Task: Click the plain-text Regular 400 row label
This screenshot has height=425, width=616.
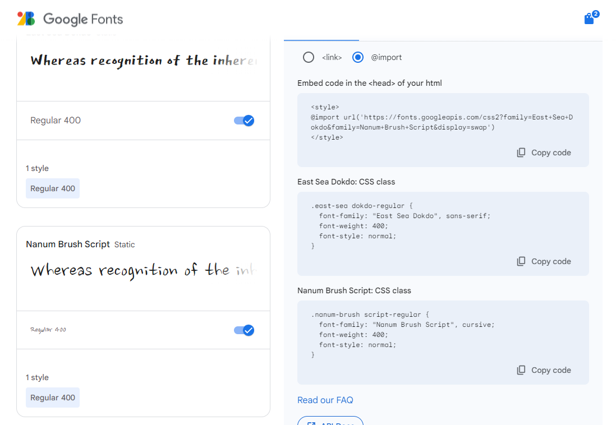Action: click(56, 121)
